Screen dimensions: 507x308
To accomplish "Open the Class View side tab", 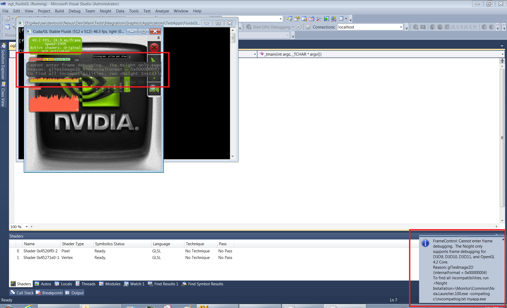I will pos(3,94).
